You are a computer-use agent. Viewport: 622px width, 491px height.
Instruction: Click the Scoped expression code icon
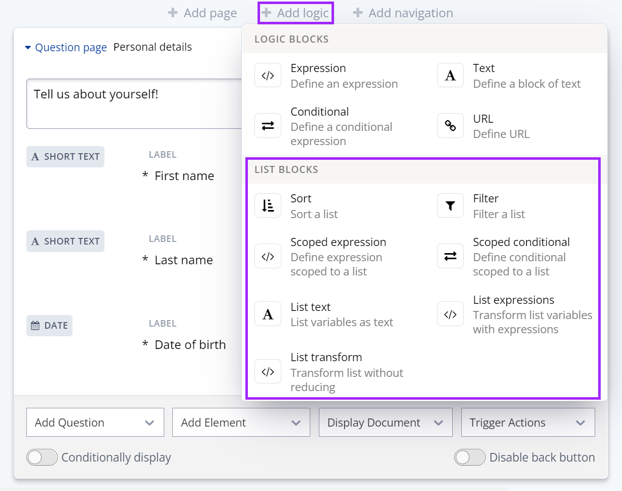(268, 256)
